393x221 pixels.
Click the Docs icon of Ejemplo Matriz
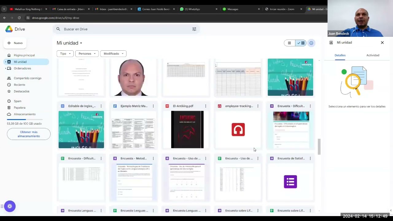tap(115, 106)
